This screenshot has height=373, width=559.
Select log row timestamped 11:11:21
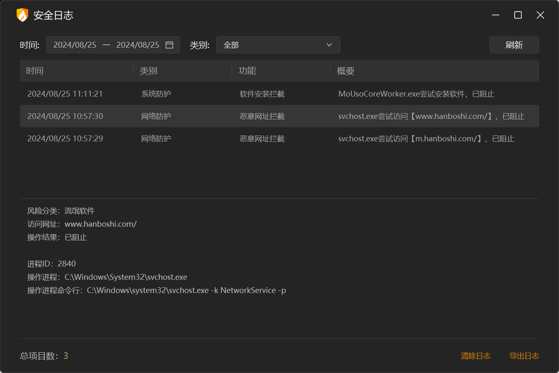(279, 94)
